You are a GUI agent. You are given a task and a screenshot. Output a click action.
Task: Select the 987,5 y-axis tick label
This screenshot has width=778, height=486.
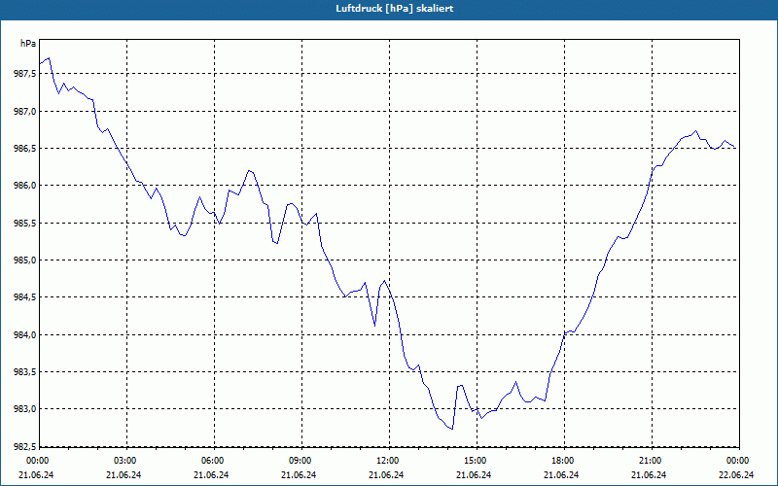coord(24,74)
